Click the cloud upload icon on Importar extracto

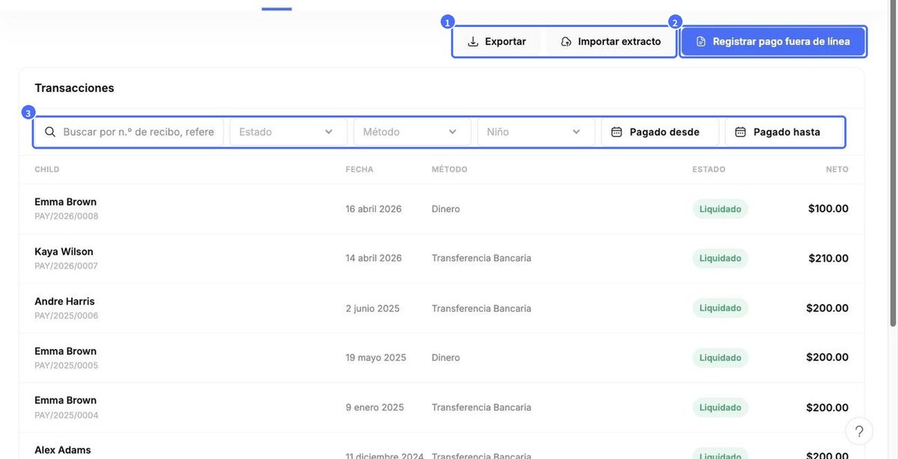point(566,42)
